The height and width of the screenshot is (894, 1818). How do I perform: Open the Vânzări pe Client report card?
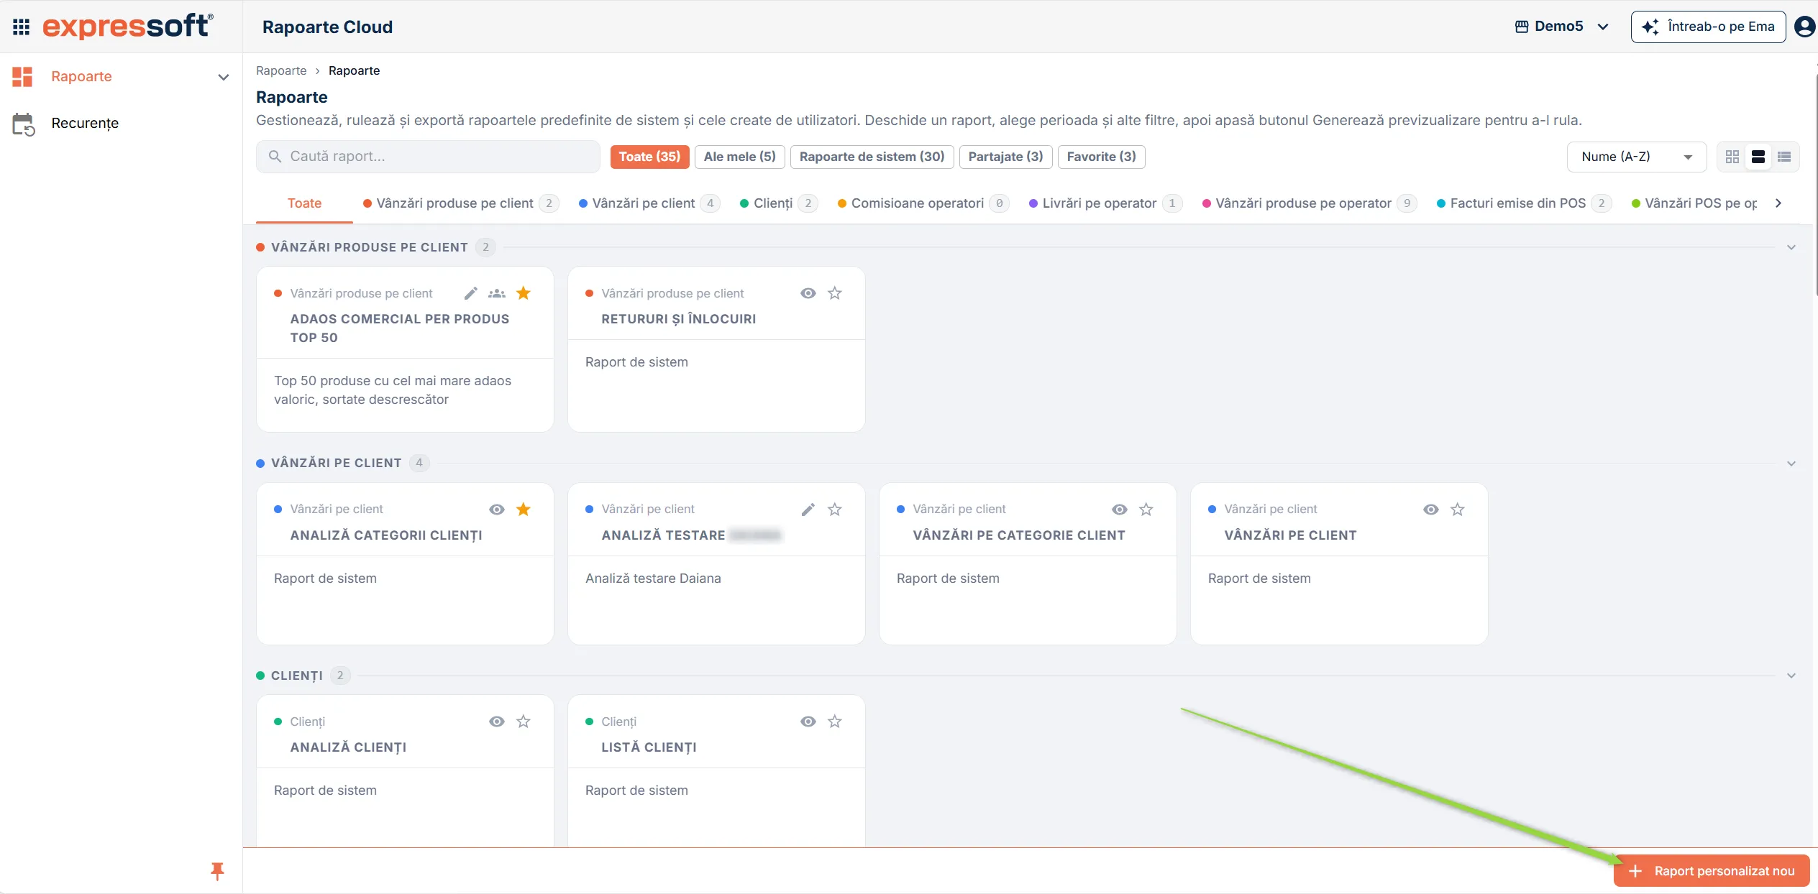(1339, 563)
